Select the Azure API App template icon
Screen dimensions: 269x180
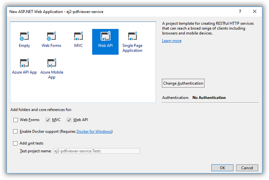pyautogui.click(x=24, y=63)
